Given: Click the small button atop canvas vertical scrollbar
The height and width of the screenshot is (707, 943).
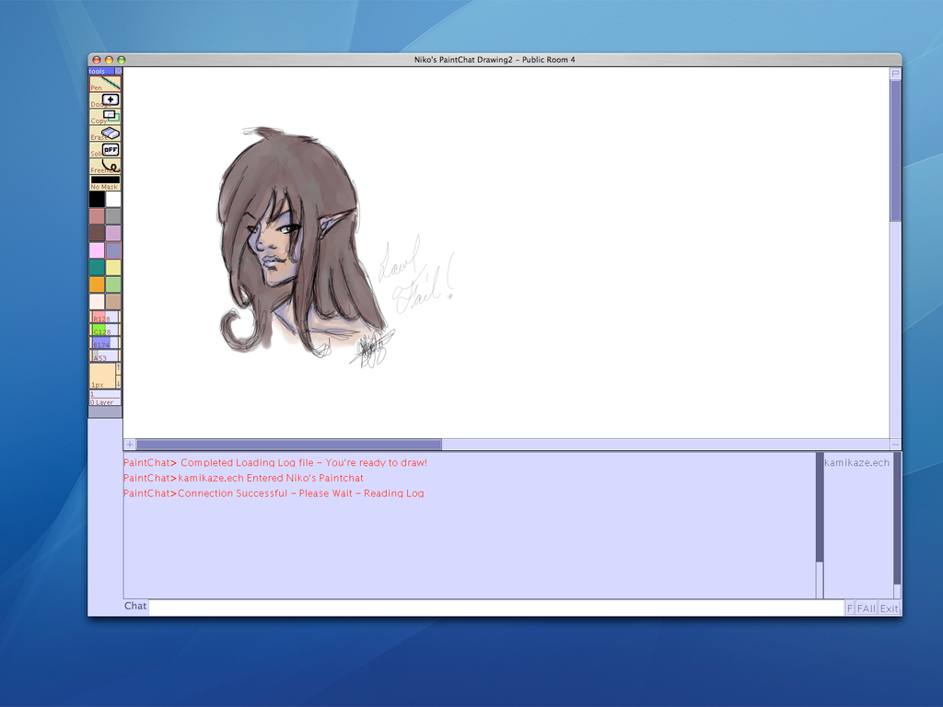Looking at the screenshot, I should (895, 74).
